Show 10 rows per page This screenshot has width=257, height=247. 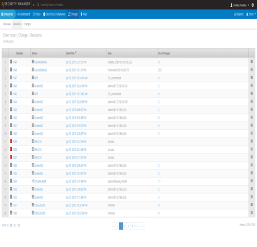point(8,225)
